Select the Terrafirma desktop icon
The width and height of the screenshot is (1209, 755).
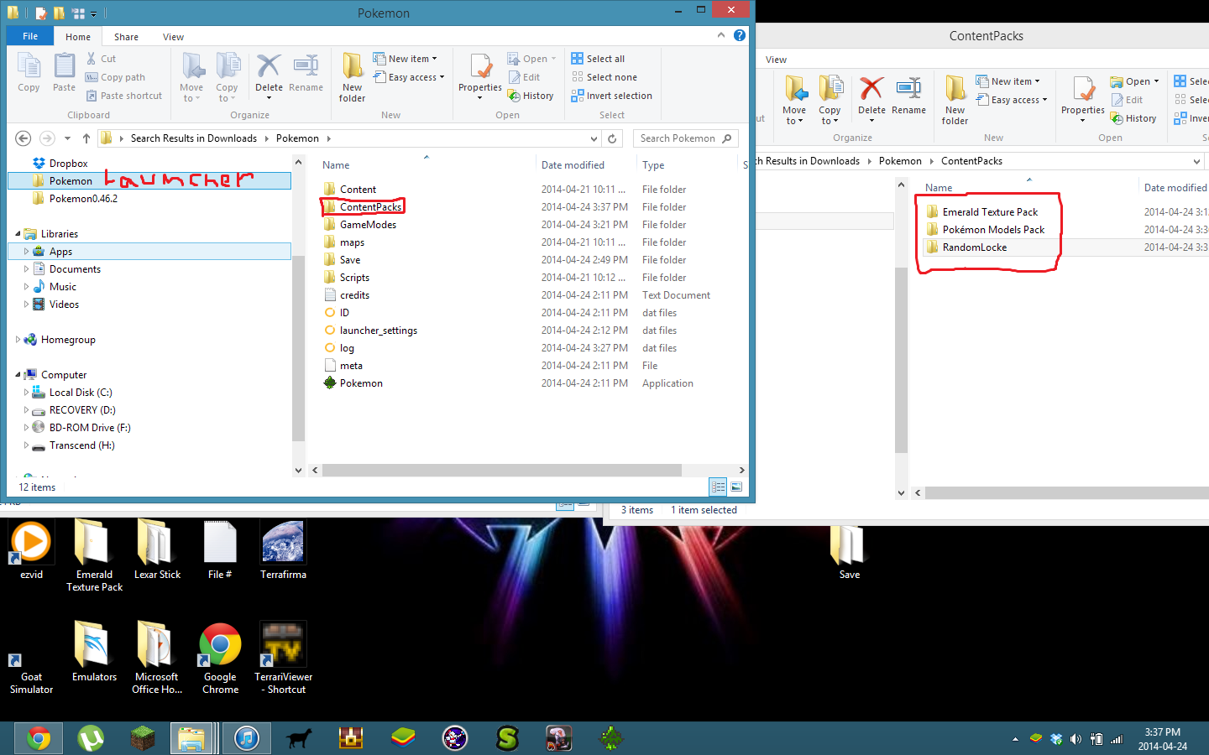[x=283, y=549]
